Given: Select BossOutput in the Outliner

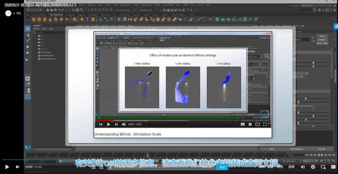Looking at the screenshot, I should tap(46, 52).
